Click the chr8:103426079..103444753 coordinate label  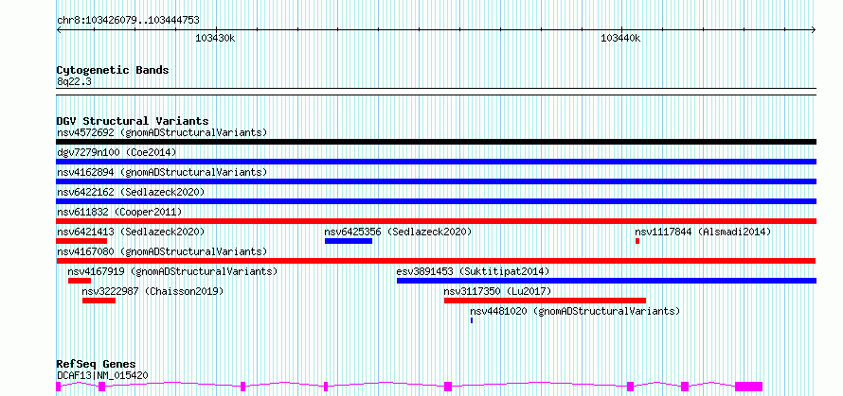pos(128,21)
